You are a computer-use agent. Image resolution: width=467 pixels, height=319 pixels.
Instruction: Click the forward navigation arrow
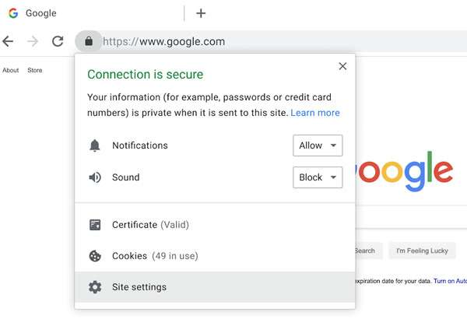33,41
